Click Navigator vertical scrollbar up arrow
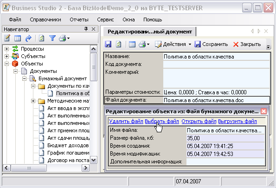Screen dimensions: 276x188 click(x=93, y=49)
